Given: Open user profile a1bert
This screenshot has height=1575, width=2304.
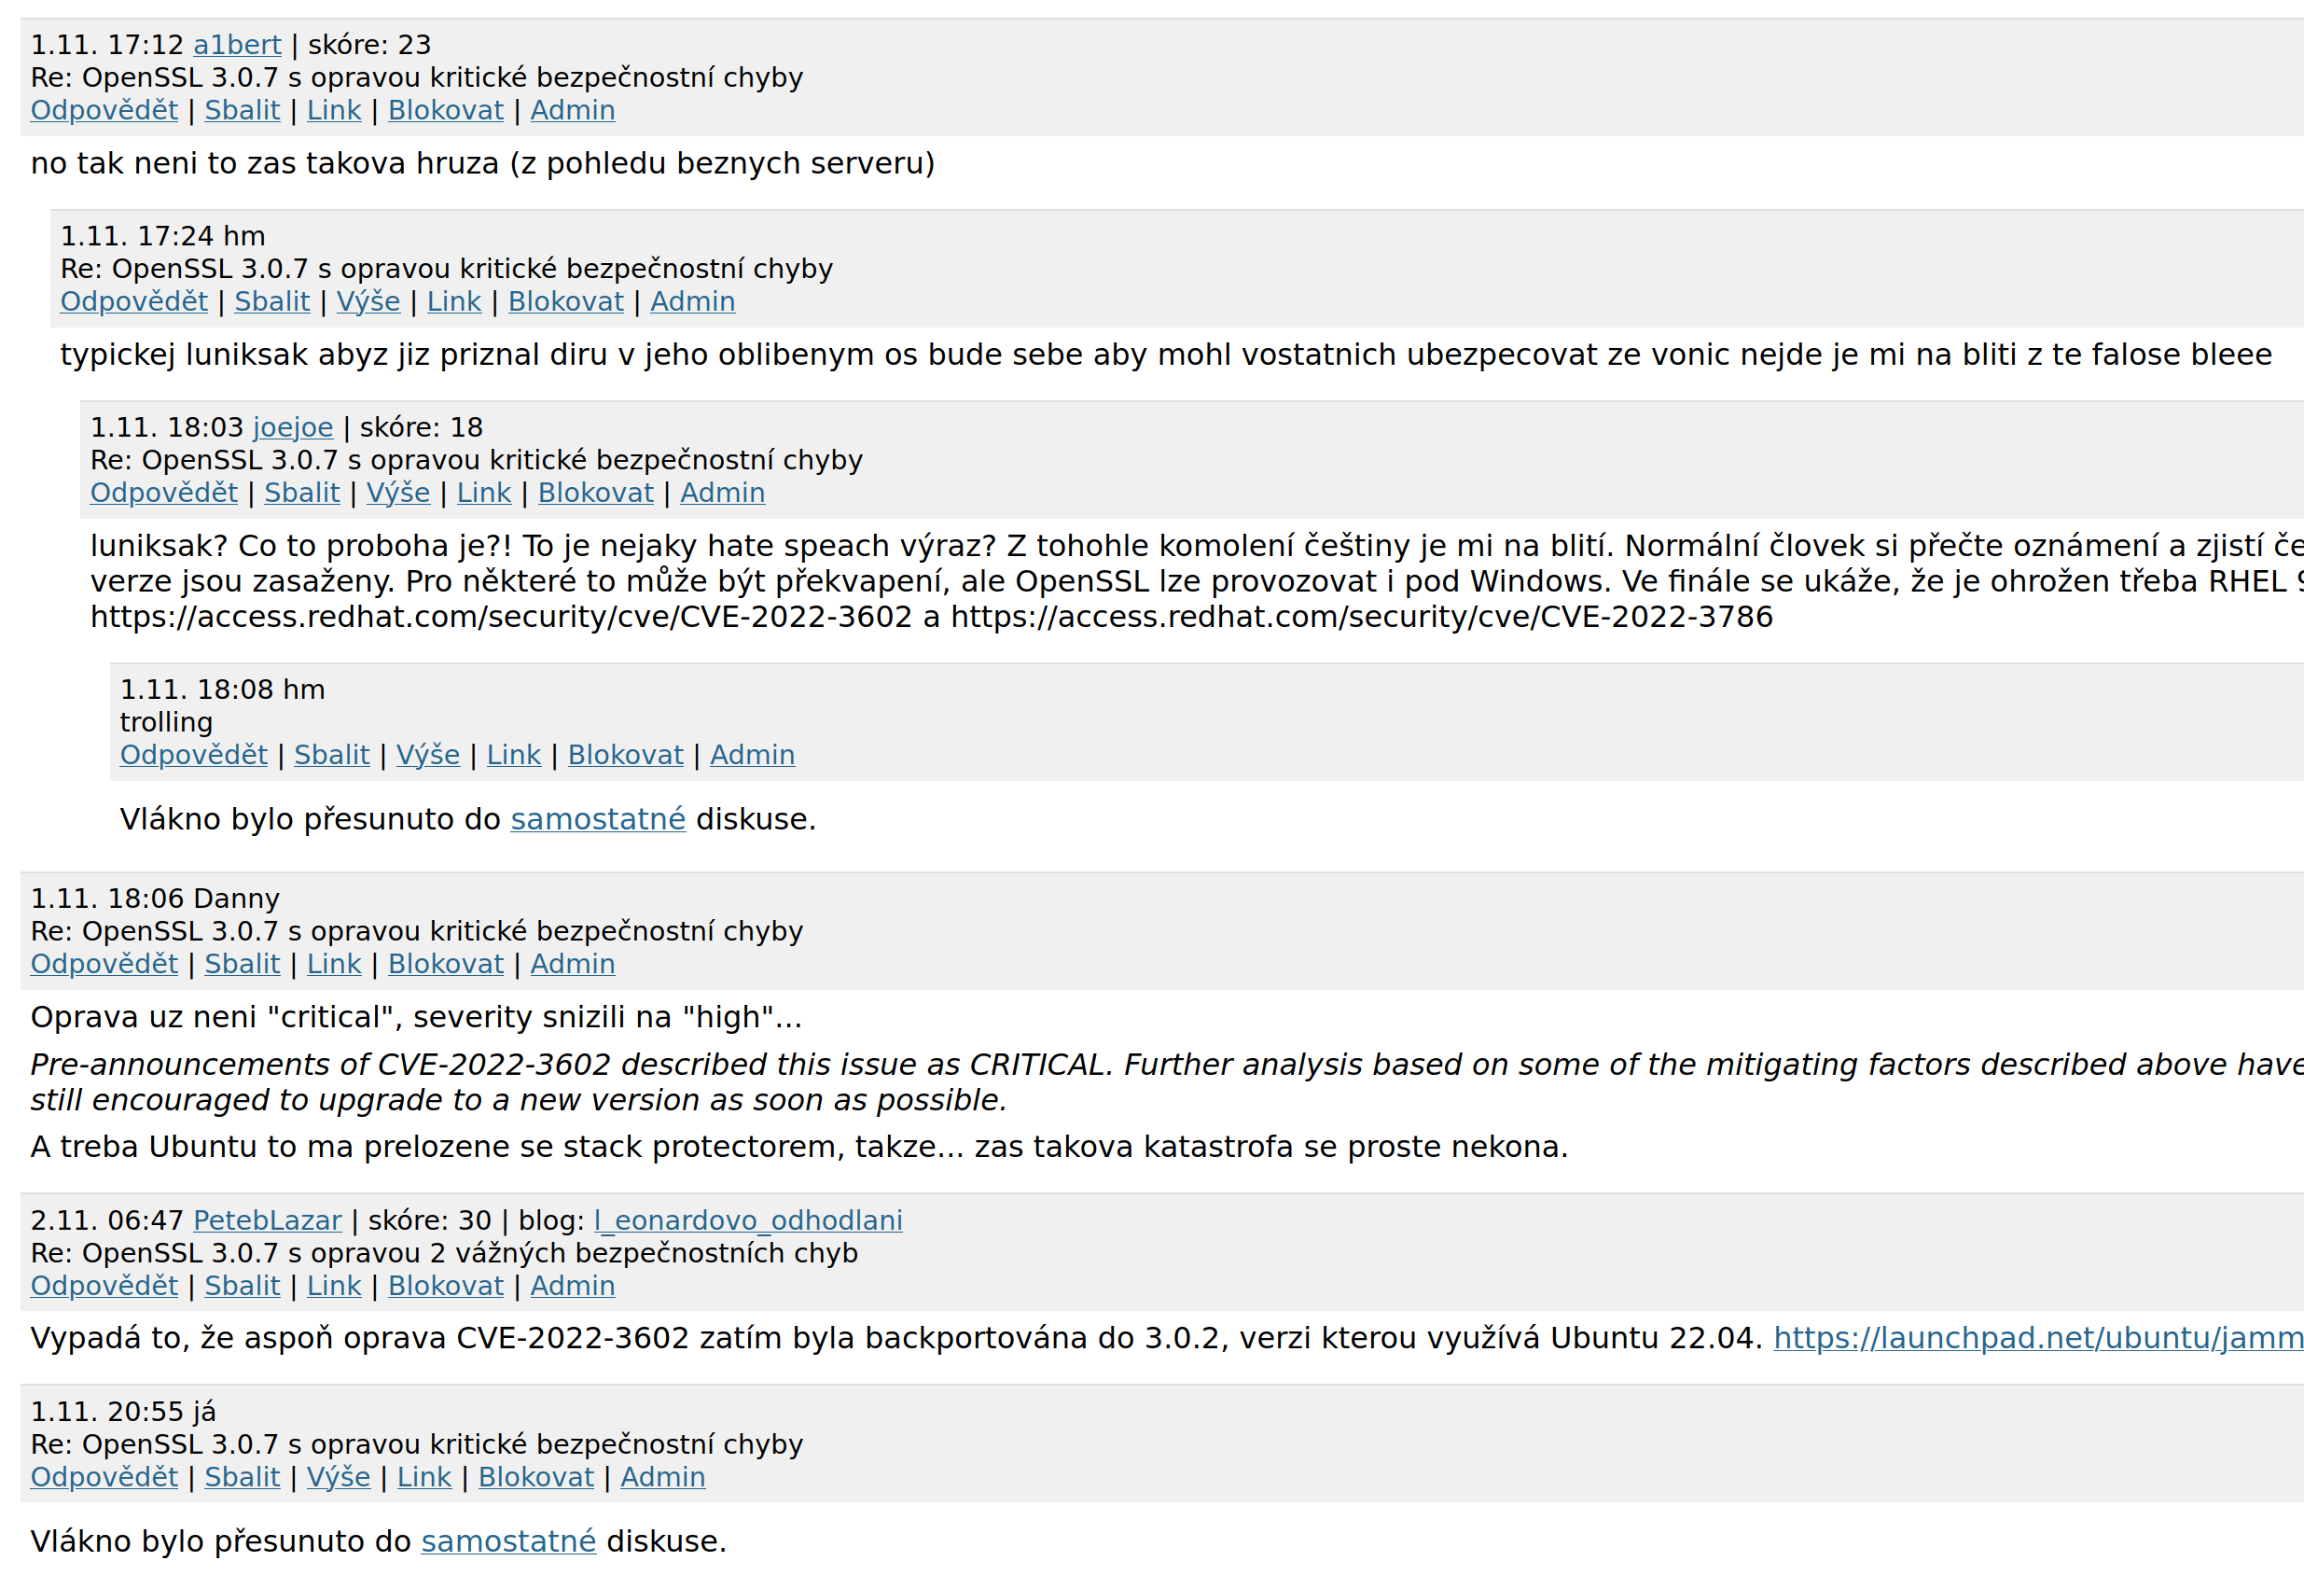Looking at the screenshot, I should tap(237, 45).
